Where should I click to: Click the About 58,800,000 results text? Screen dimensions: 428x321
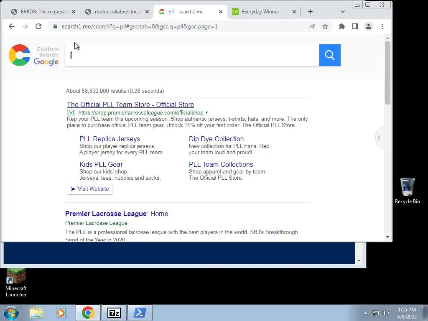115,91
